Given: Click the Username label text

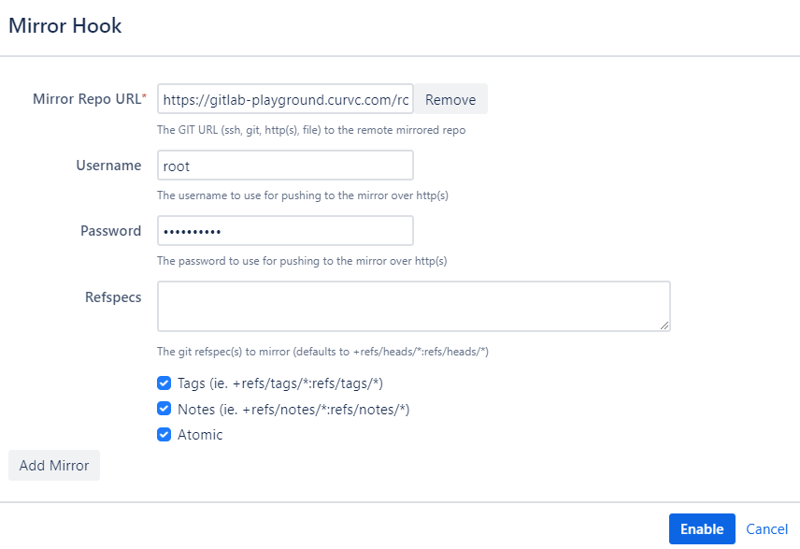Looking at the screenshot, I should click(x=108, y=165).
